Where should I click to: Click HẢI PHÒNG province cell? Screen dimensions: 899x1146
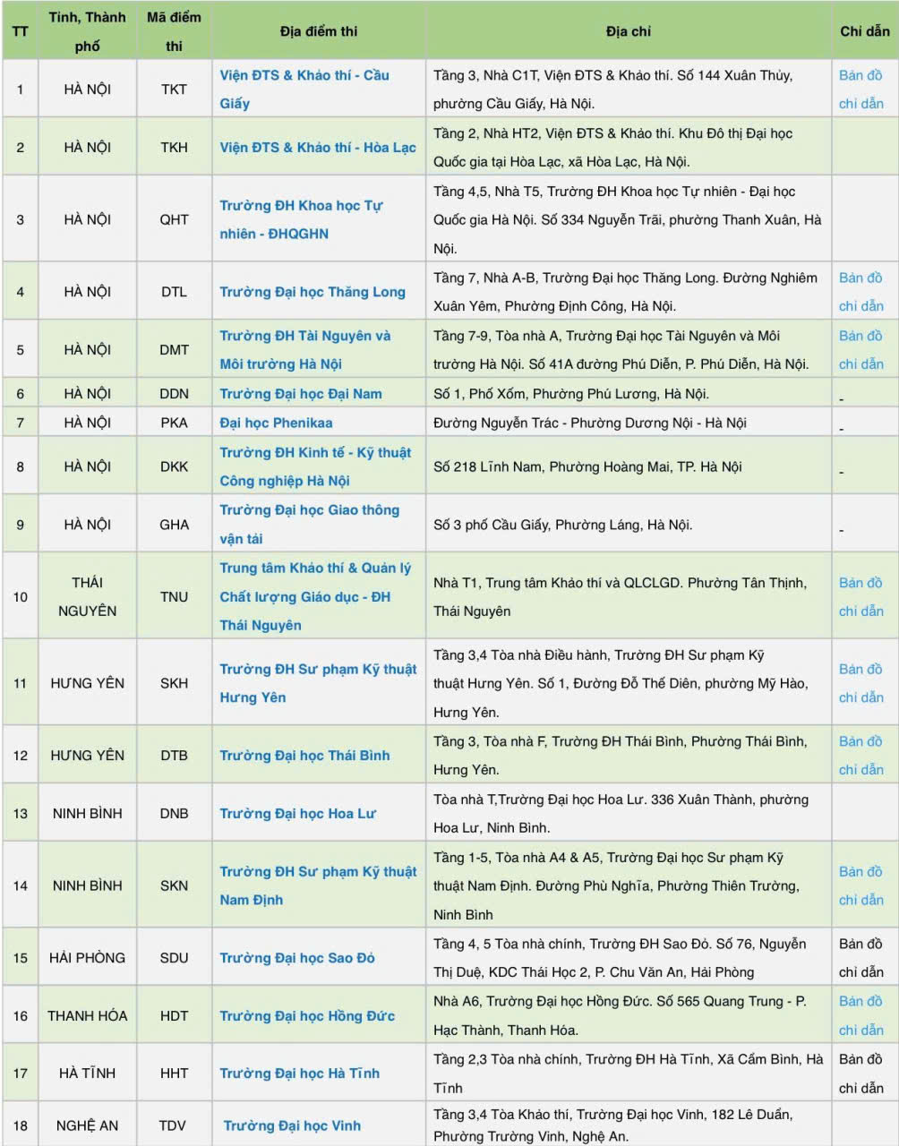[88, 958]
